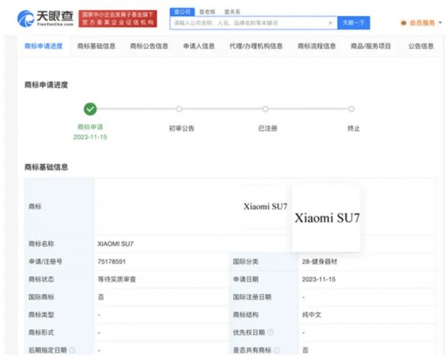Click the 商标形式 field label
The image size is (445, 356).
click(x=41, y=332)
